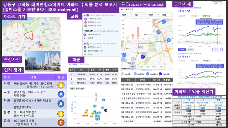Screen dimensions: 228x128
Task: Click the dark blue supply marker below 굽은다리역
Action: [x=143, y=57]
